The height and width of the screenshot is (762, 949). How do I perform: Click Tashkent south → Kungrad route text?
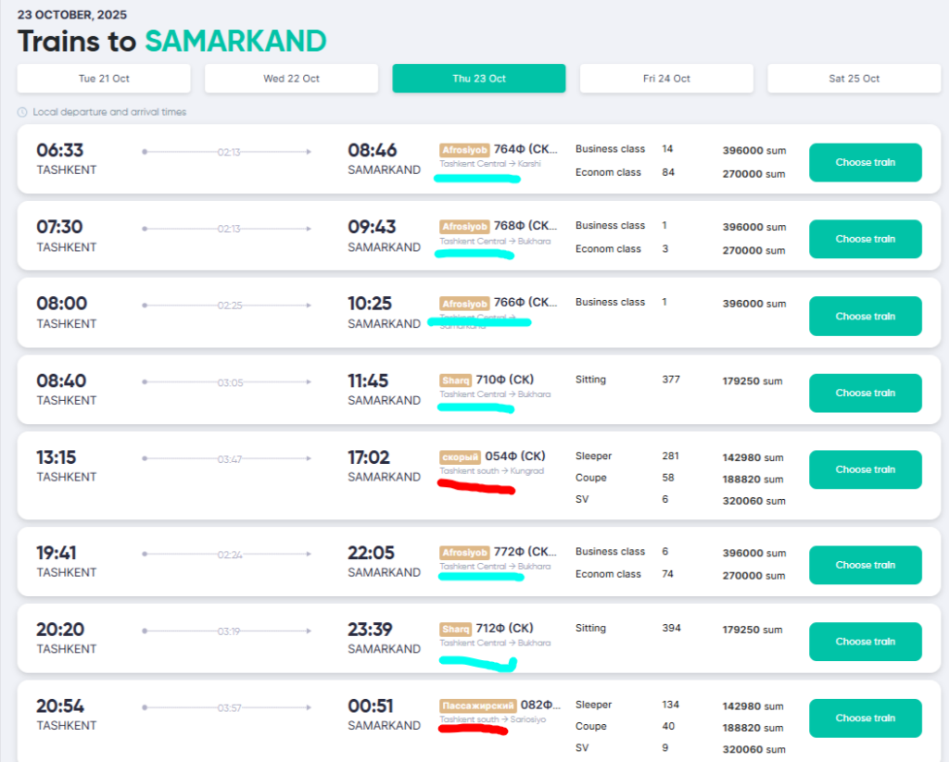click(491, 471)
